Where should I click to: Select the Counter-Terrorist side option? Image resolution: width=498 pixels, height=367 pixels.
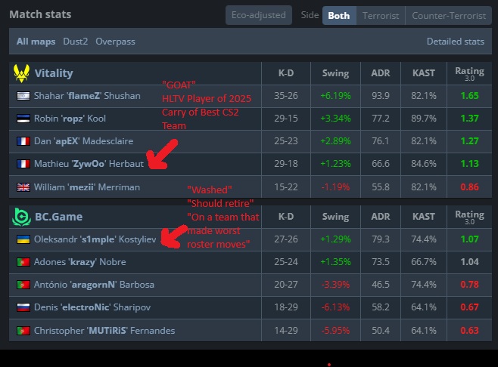[x=449, y=16]
